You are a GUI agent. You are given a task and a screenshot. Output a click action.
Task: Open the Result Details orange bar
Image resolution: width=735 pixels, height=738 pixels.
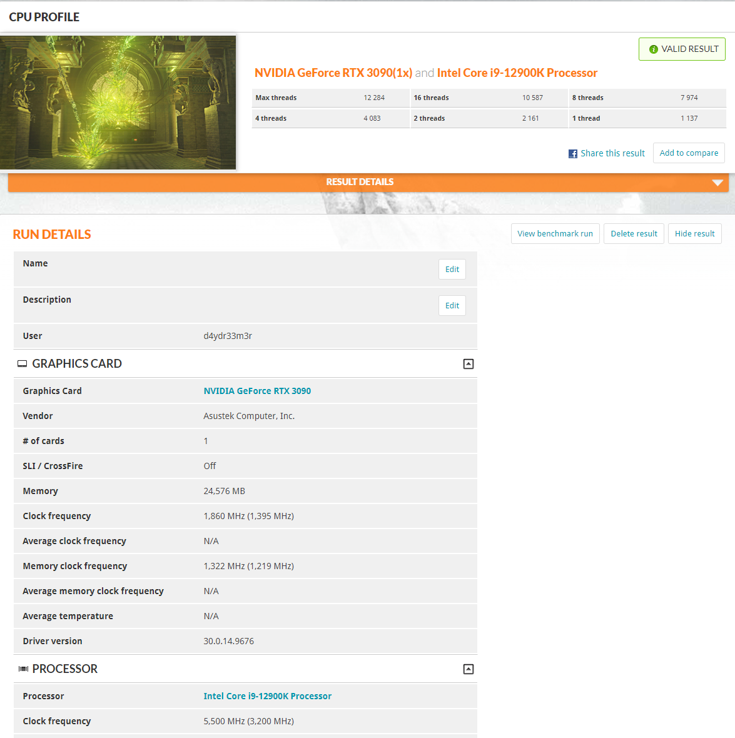point(368,182)
